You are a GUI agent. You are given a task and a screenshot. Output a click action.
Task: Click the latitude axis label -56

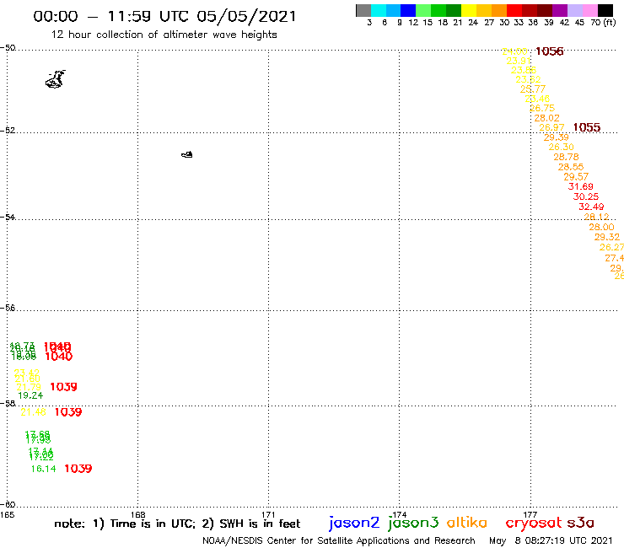pos(8,308)
